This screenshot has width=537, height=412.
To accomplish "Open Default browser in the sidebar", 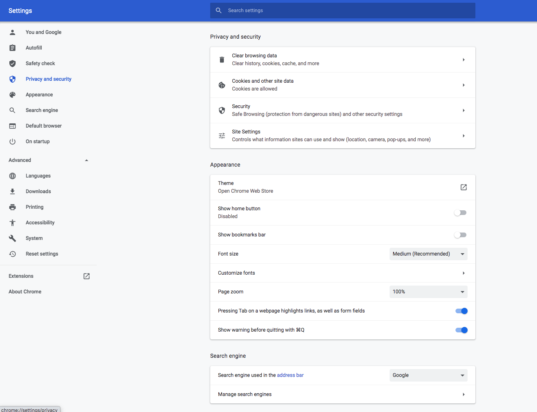I will click(x=44, y=126).
